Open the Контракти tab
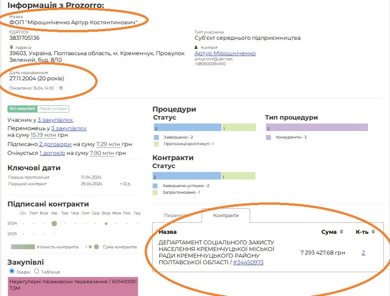The image size is (390, 296). pyautogui.click(x=226, y=215)
